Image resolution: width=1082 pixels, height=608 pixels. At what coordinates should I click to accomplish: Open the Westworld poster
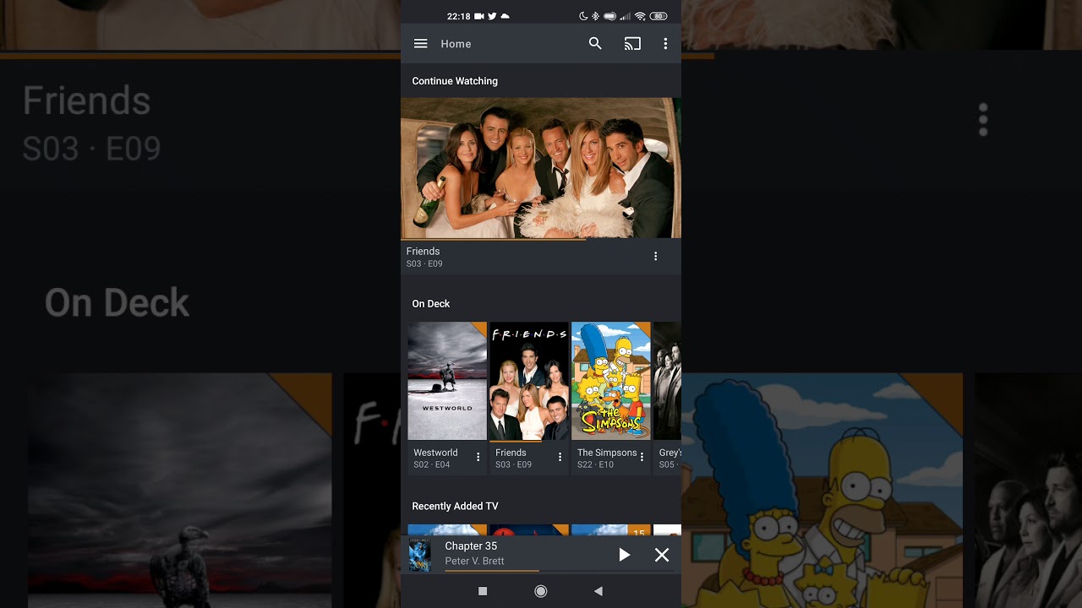(x=447, y=381)
